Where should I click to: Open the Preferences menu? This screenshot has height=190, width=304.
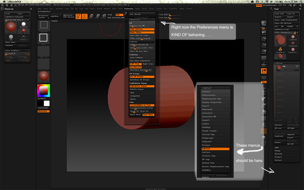click(x=129, y=9)
